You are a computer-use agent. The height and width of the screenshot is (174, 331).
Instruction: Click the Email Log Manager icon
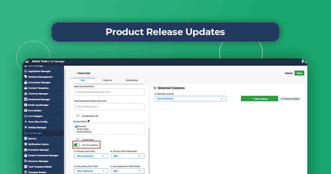[26, 105]
